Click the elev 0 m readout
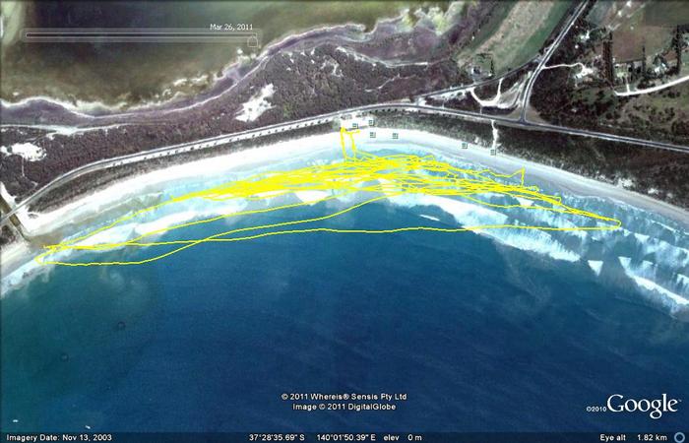Viewport: 689px width, 443px height. point(402,437)
